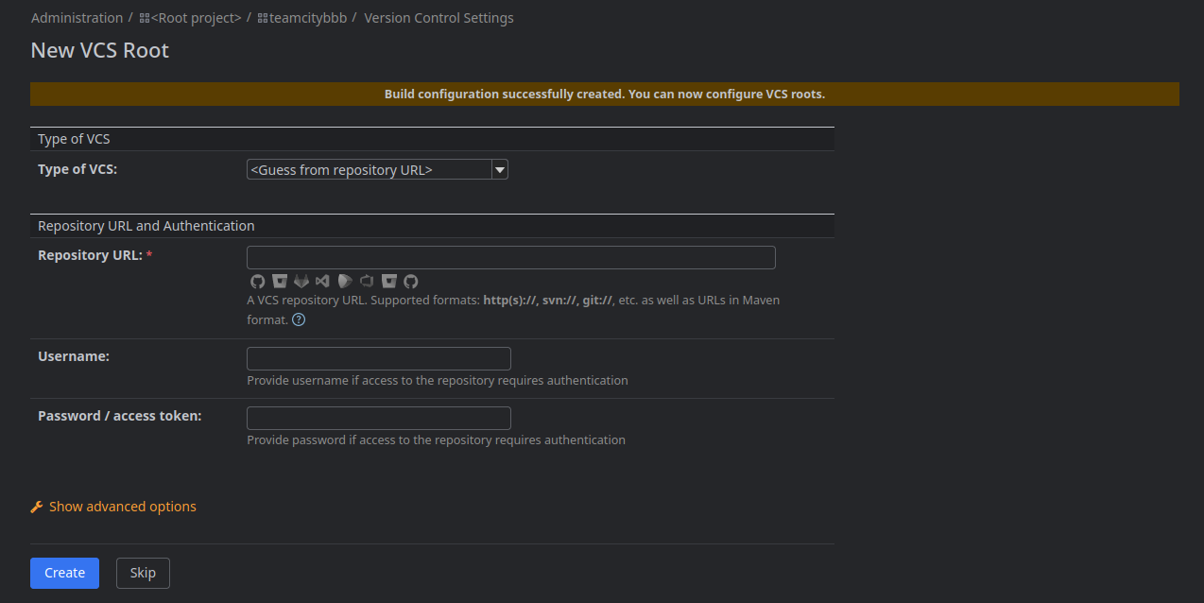Click the last GitHub icon in the row
Image resolution: width=1204 pixels, height=603 pixels.
(x=410, y=282)
